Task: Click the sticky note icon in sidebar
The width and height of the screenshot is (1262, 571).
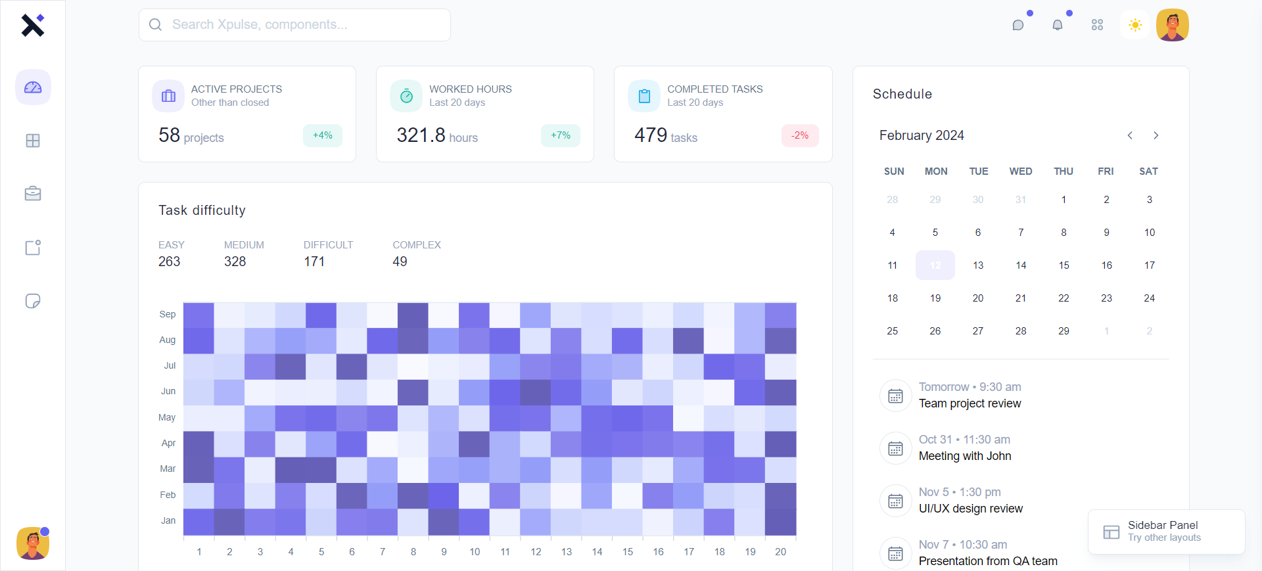Action: coord(33,301)
